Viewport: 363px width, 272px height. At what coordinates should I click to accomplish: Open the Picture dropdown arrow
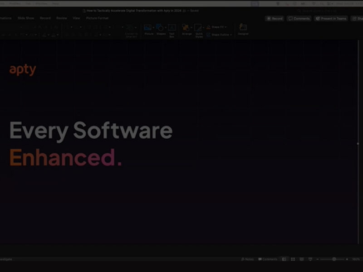[x=153, y=27]
